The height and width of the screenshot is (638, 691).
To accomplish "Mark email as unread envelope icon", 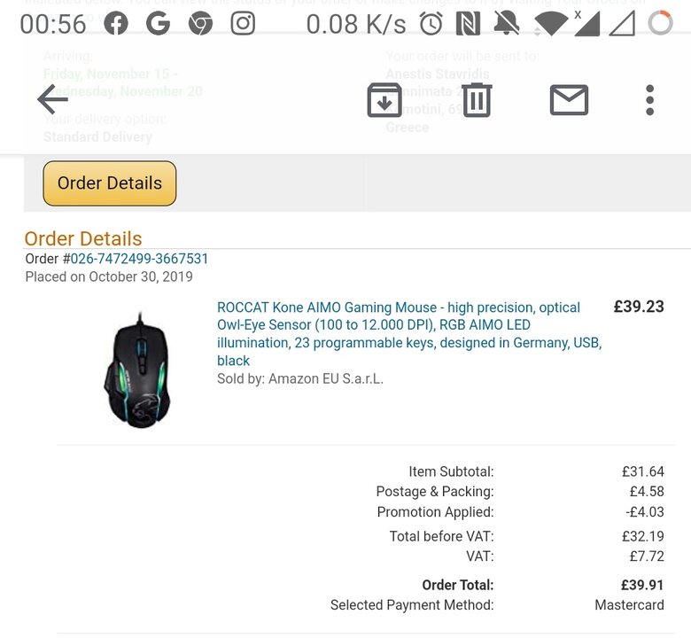I will click(569, 100).
